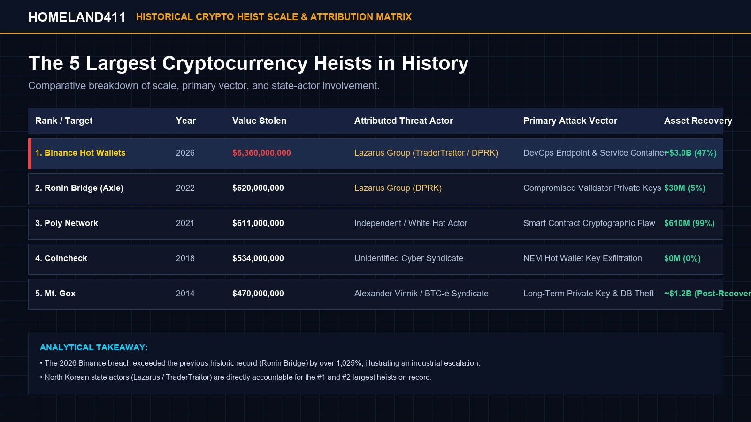Click 'NEM Hot Wallet Key Exfiltration' cell
751x422 pixels.
pos(582,258)
